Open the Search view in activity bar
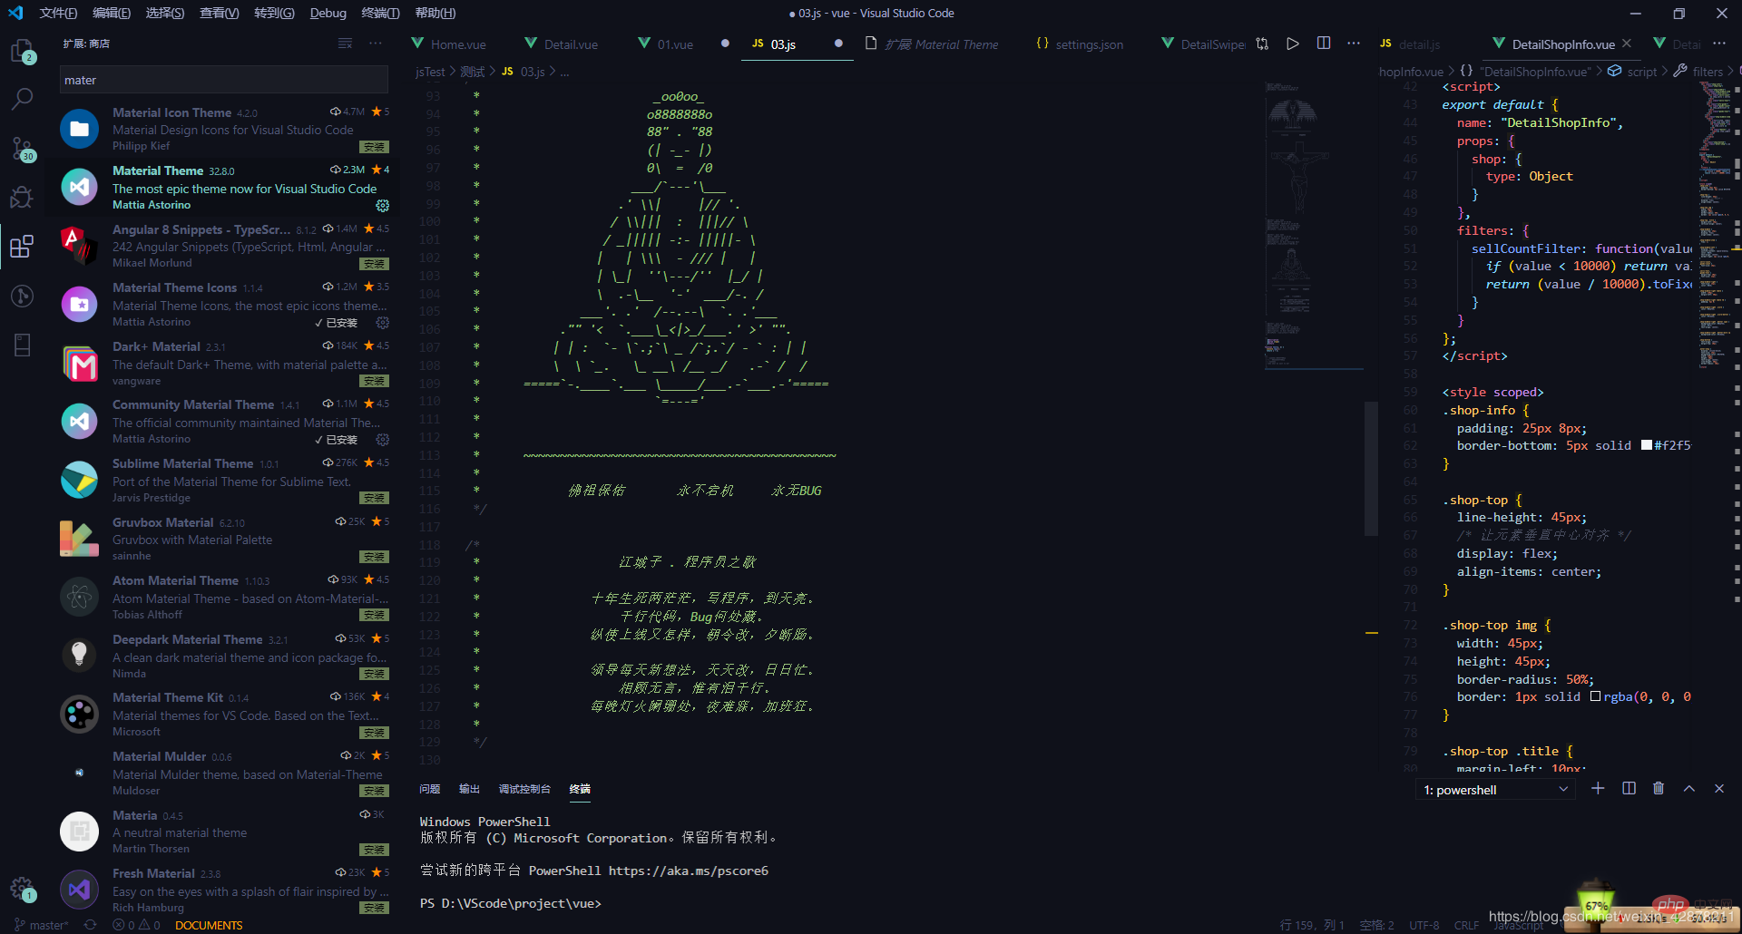1742x934 pixels. pyautogui.click(x=22, y=99)
